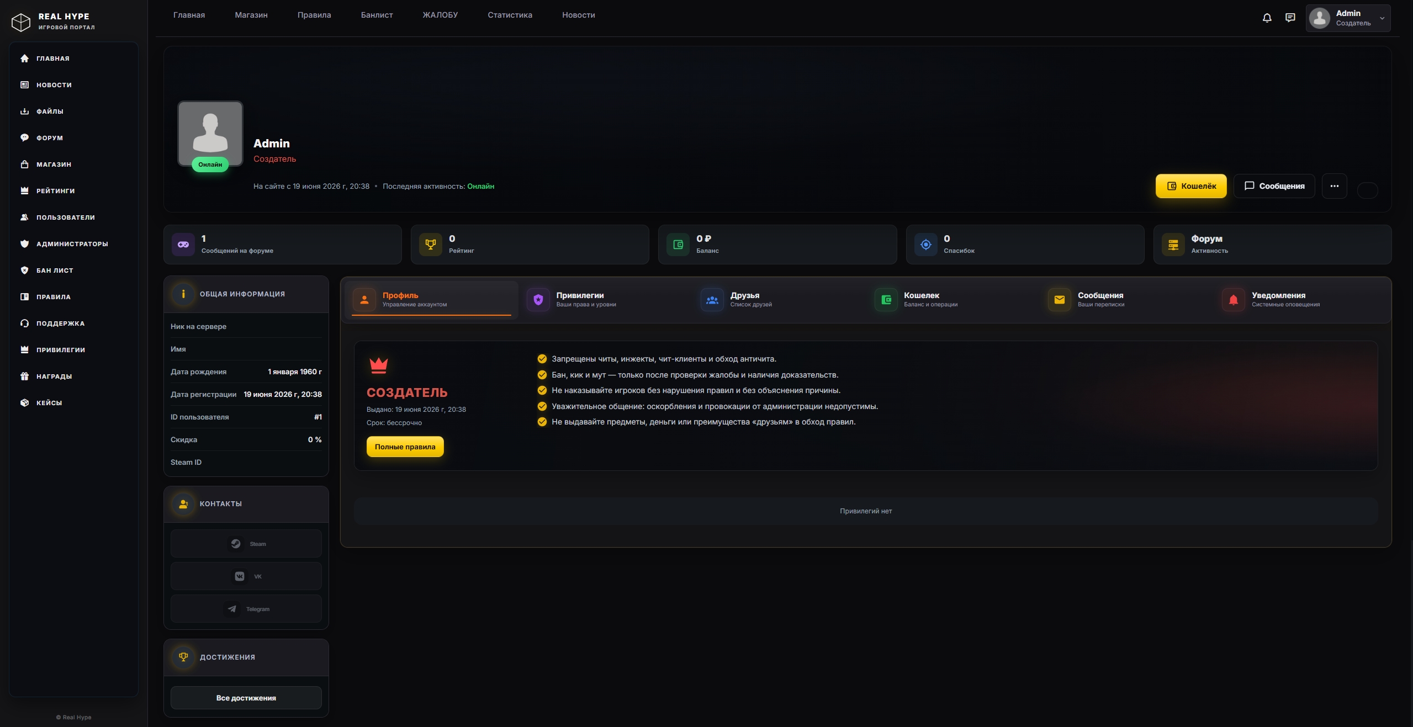Click the Telegram contact button
Screen dimensions: 1413x727
246,609
